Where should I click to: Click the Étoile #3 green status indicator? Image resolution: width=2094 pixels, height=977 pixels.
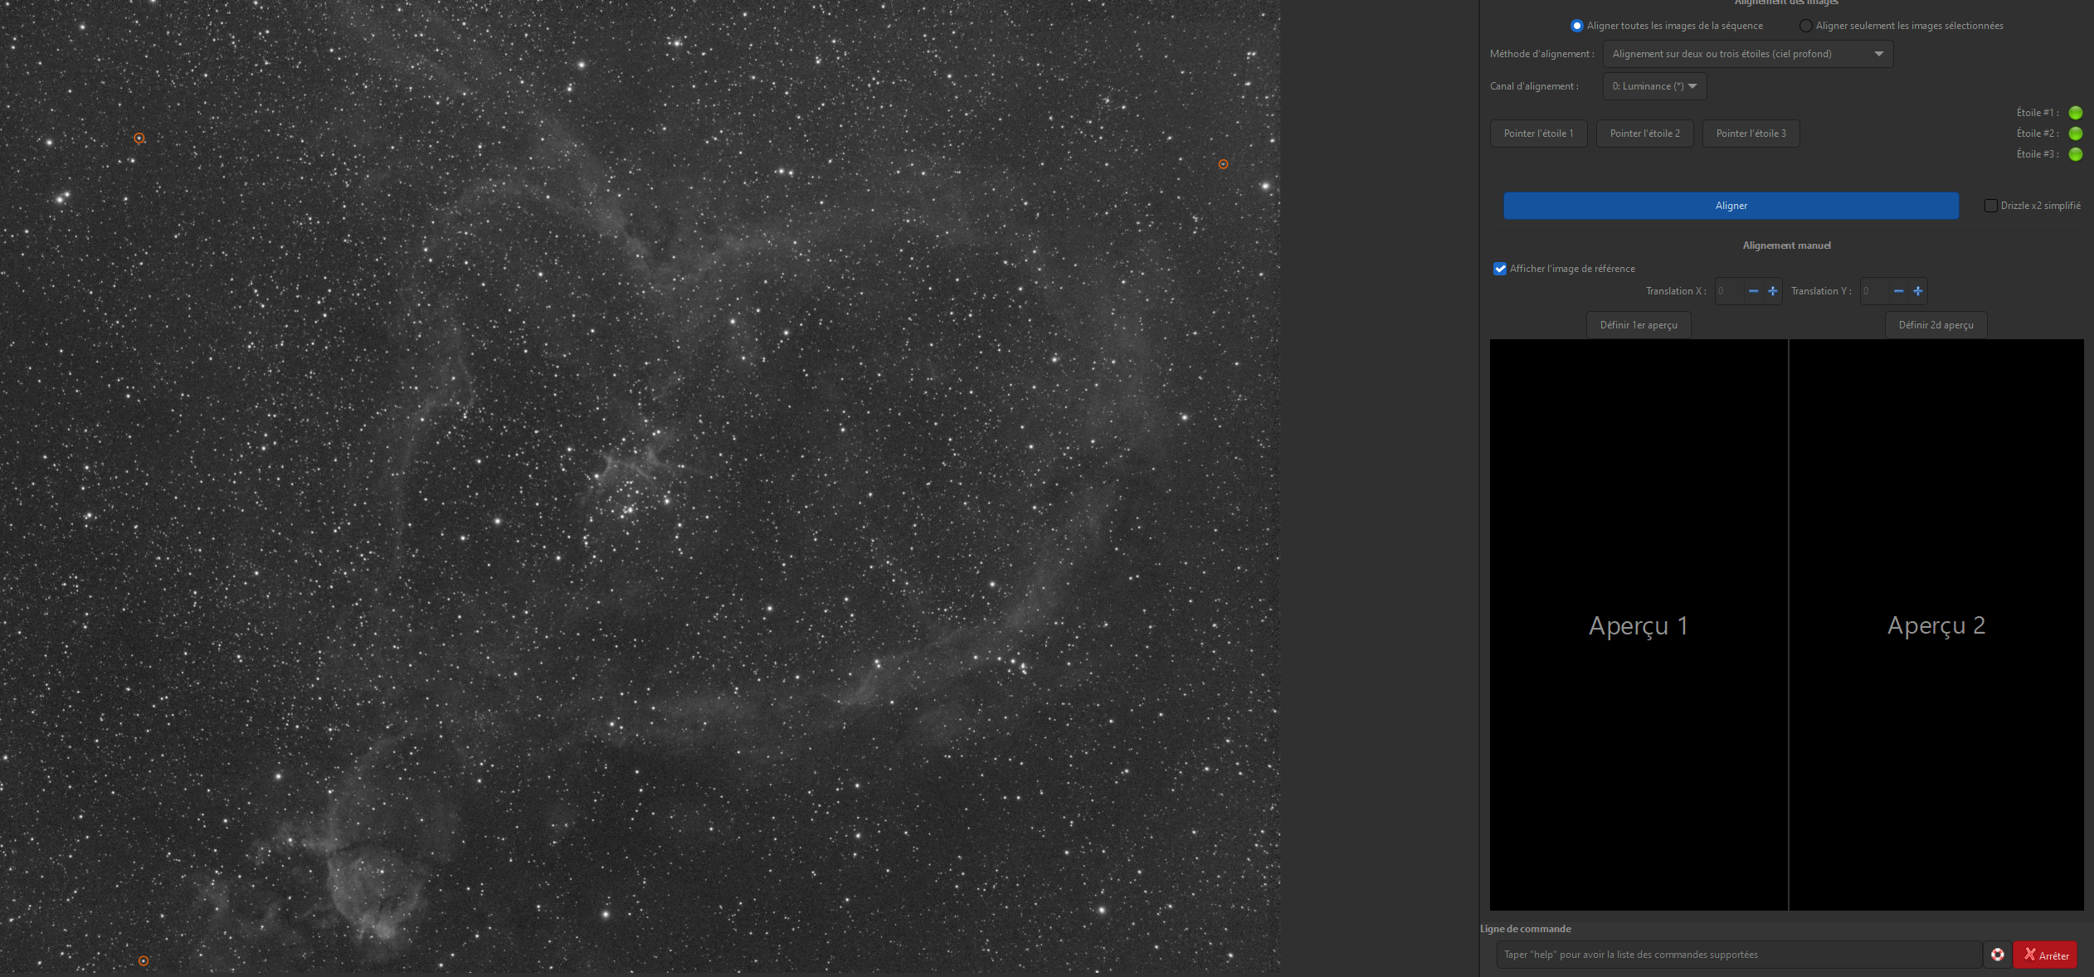pyautogui.click(x=2075, y=154)
